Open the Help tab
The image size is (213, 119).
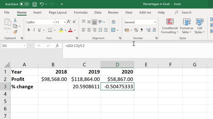click(x=161, y=13)
